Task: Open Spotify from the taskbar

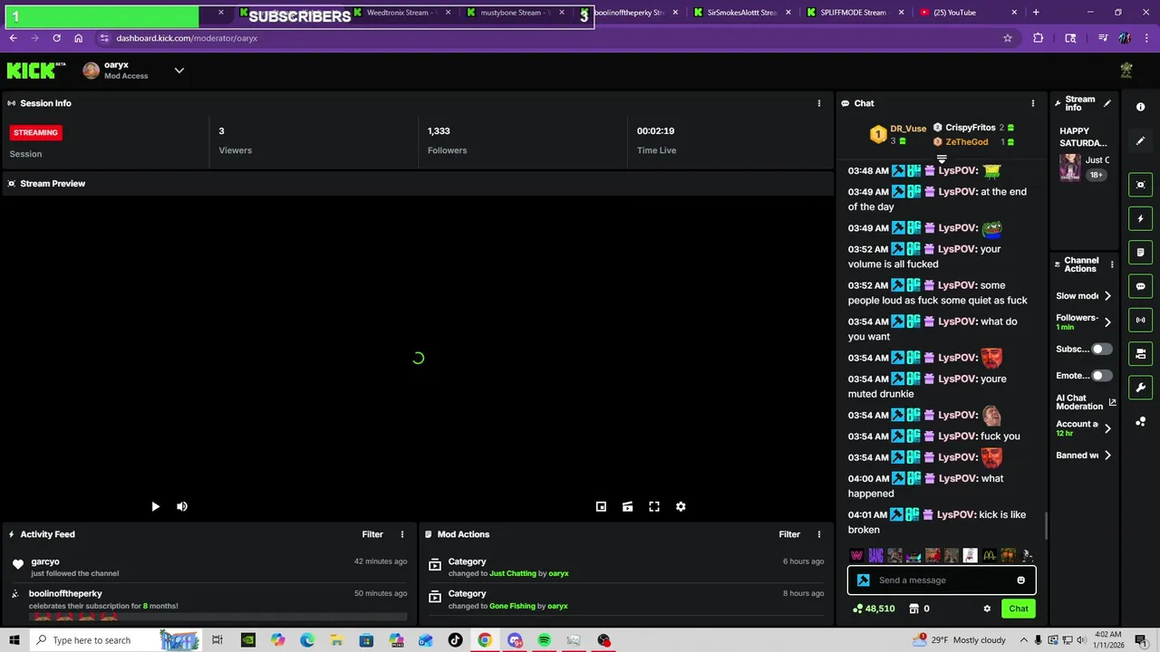Action: 544,640
